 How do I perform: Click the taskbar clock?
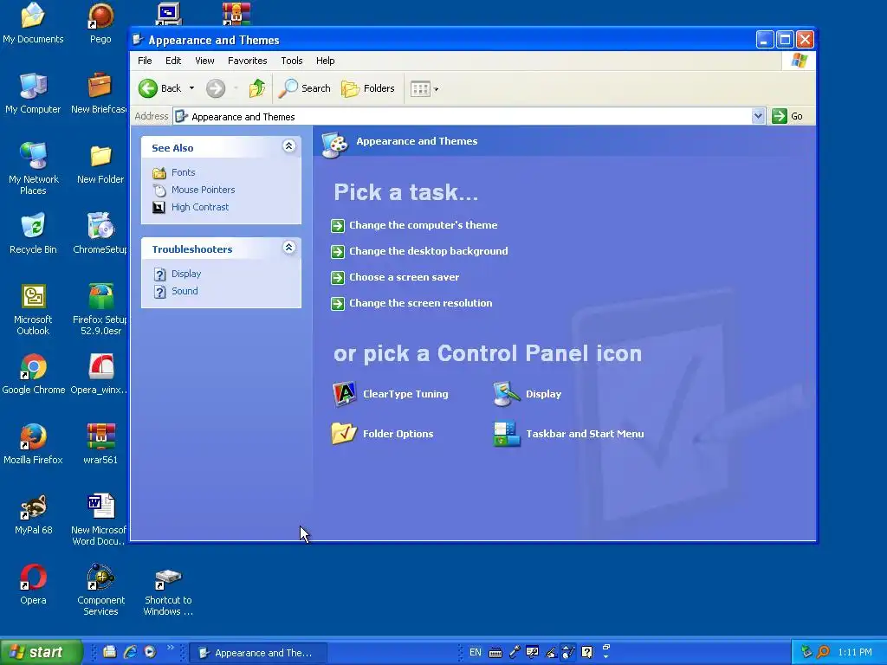(x=855, y=653)
